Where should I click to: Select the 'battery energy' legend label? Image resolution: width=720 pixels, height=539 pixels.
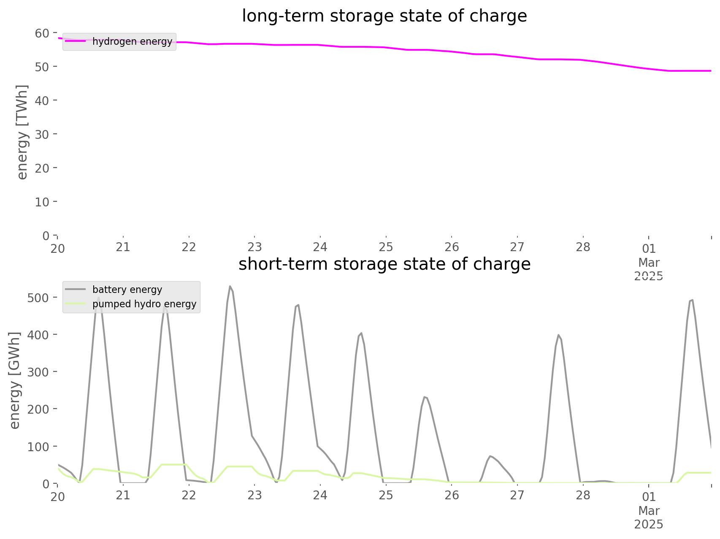tap(127, 290)
